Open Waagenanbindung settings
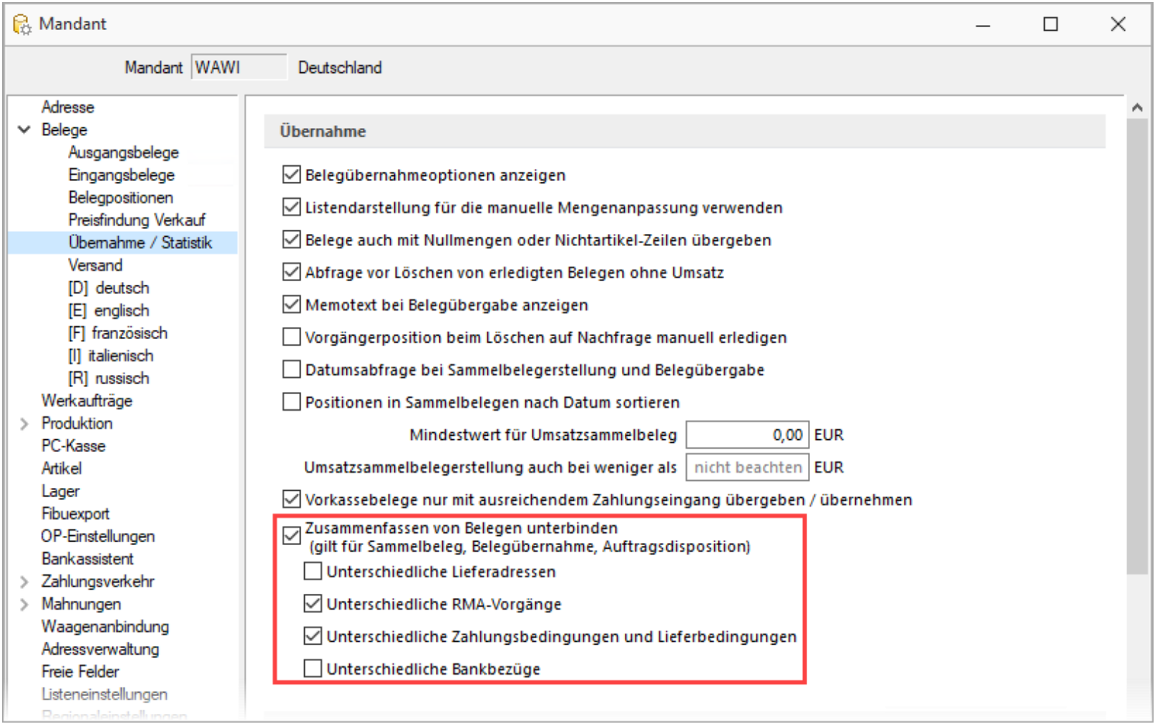The image size is (1155, 724). point(105,627)
